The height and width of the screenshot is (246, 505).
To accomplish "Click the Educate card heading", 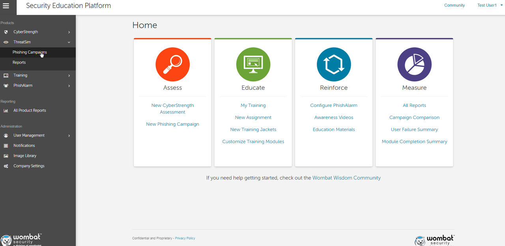I will point(253,88).
